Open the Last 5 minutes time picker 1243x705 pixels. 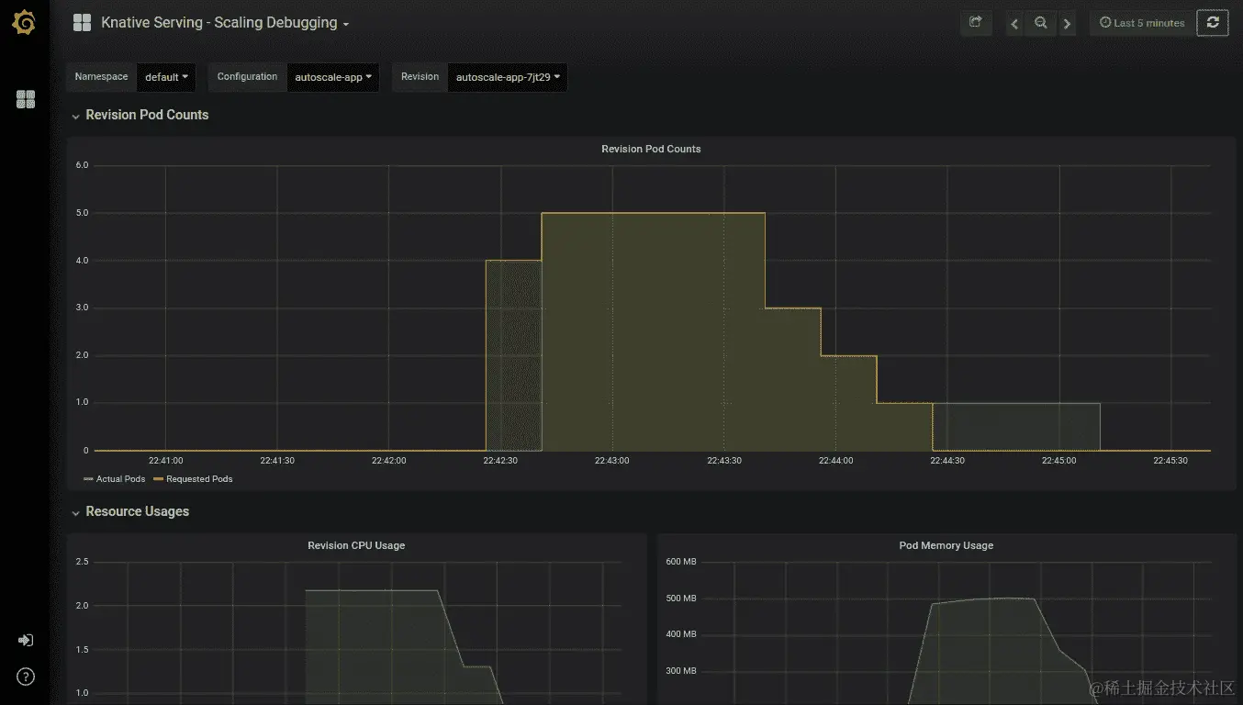click(x=1143, y=23)
